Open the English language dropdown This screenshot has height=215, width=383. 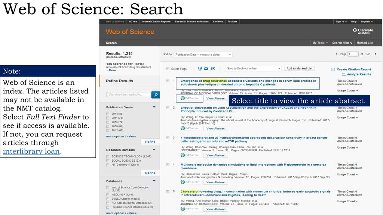[x=367, y=21]
